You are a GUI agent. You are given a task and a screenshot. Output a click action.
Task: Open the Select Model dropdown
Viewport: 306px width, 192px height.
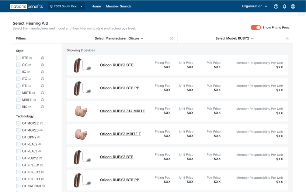(234, 38)
